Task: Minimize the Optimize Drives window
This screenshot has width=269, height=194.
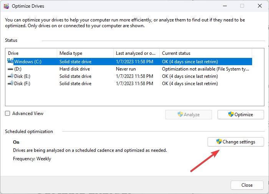Action: point(225,6)
